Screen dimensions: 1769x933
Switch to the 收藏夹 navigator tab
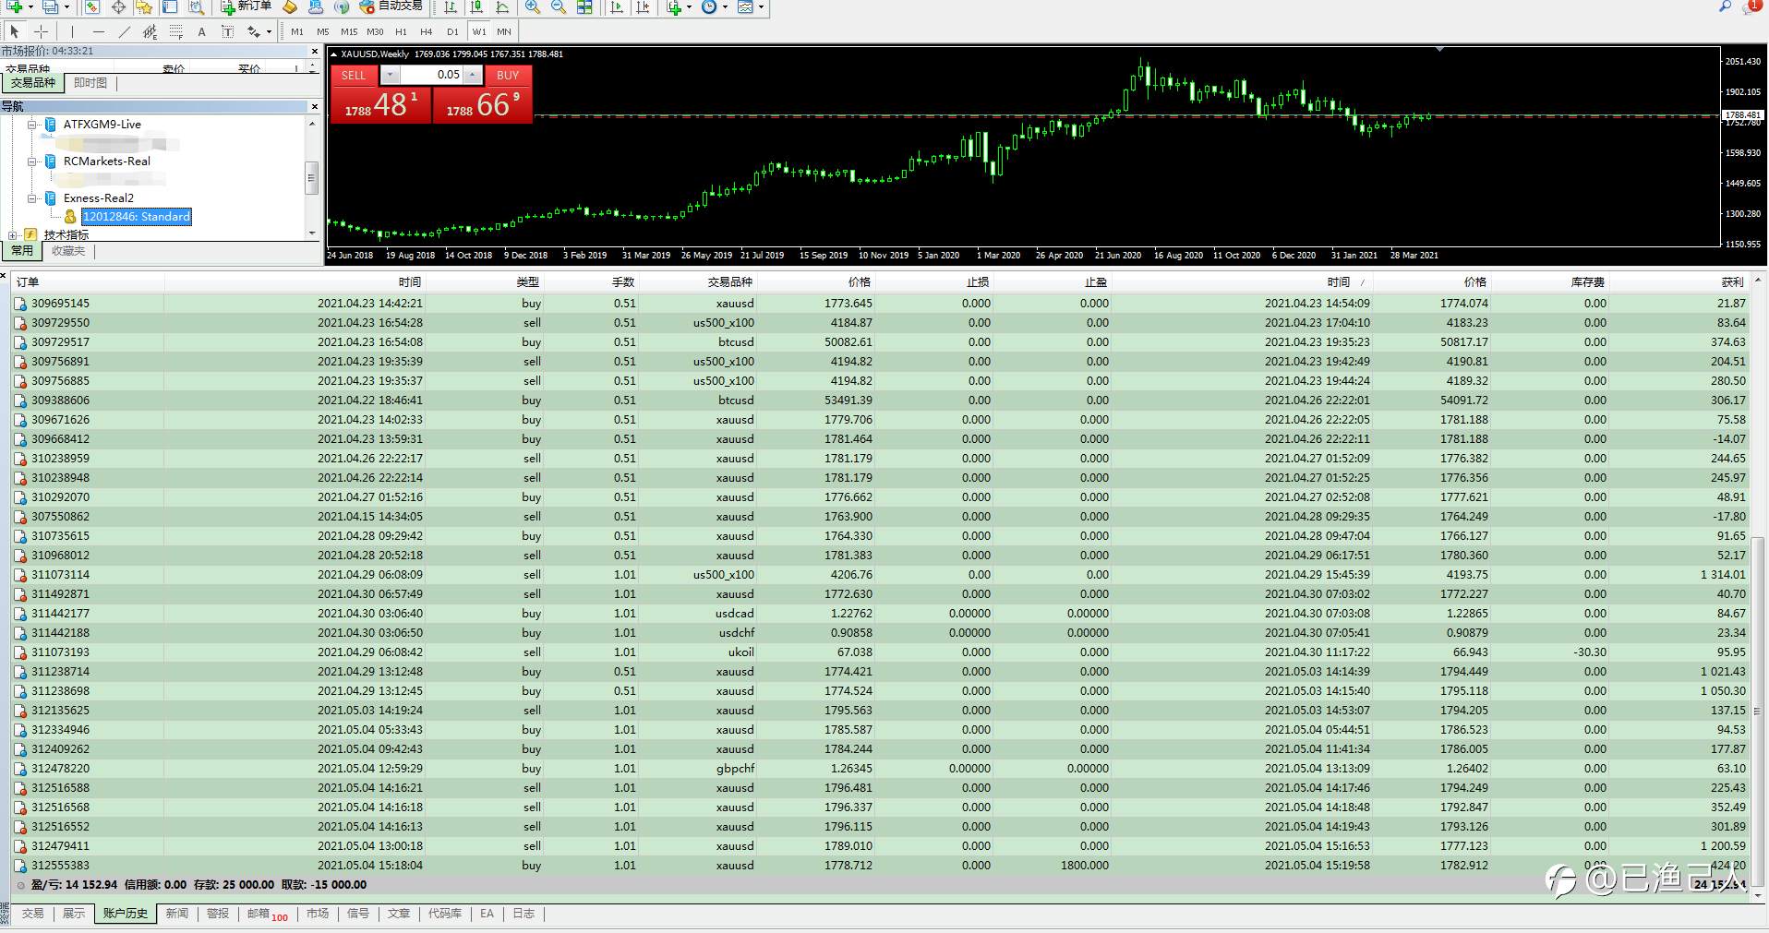tap(68, 251)
